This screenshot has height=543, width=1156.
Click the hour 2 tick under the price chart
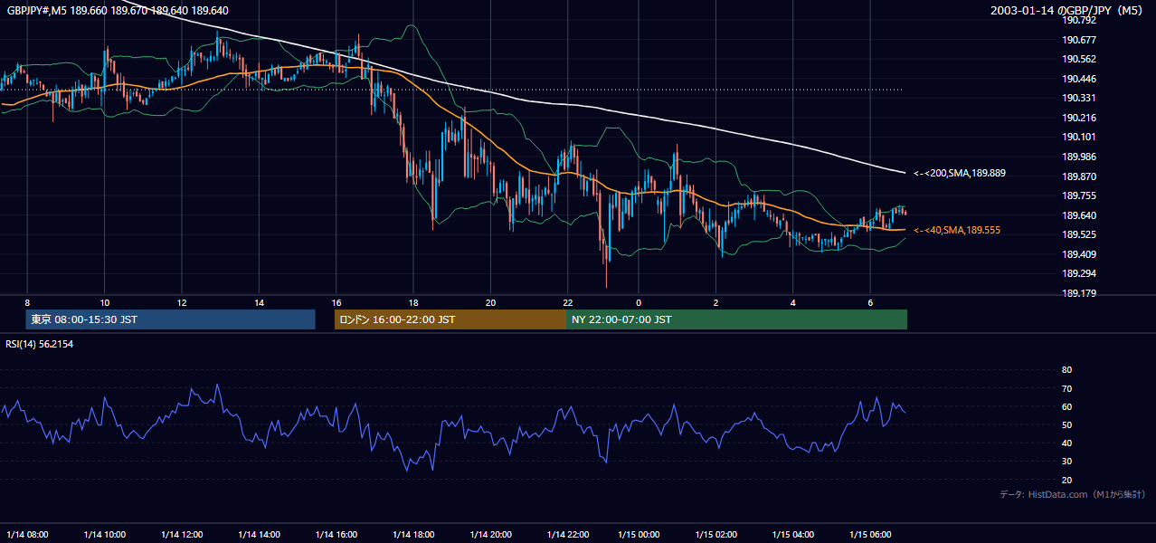coord(715,302)
